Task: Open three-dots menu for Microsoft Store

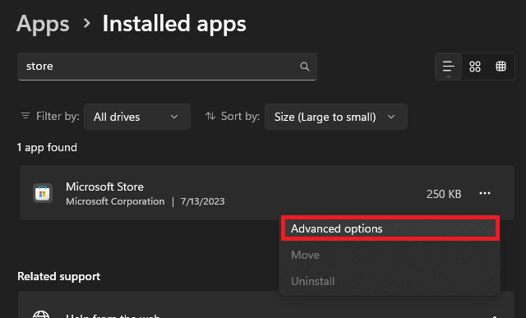Action: coord(485,193)
